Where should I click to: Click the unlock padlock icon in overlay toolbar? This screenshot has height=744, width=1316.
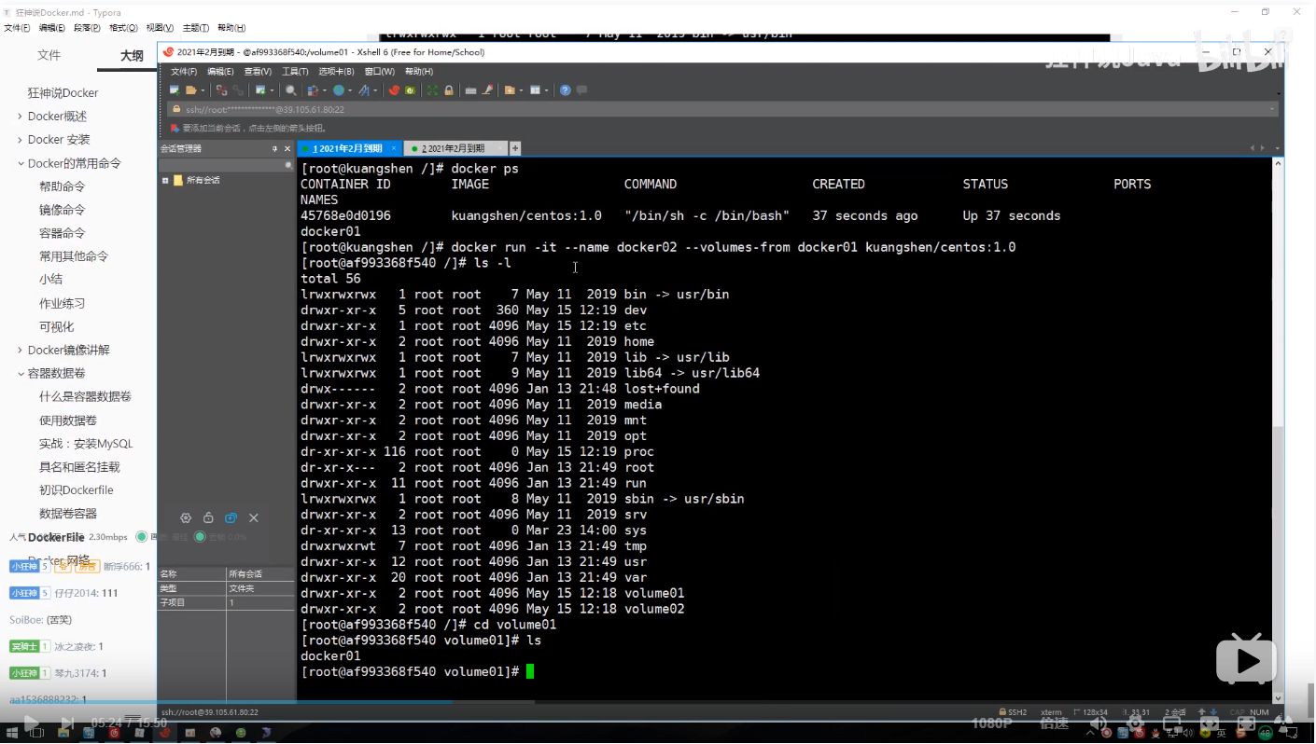click(x=208, y=517)
